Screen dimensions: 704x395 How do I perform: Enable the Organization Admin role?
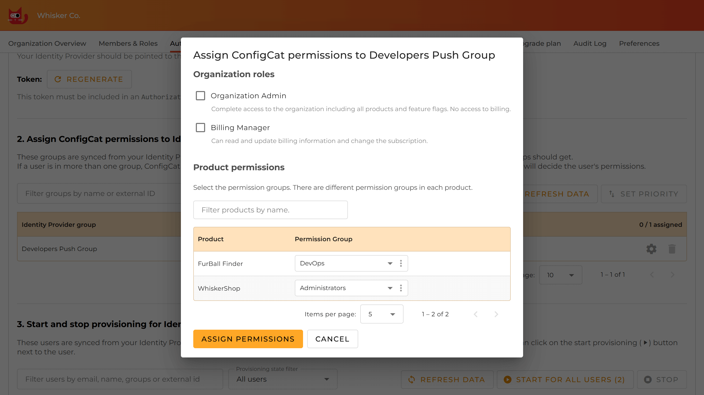200,96
